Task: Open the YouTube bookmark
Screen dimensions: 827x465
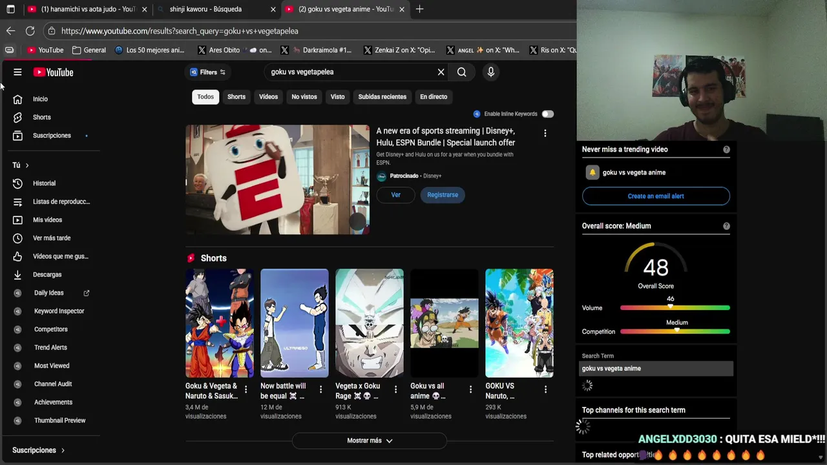Action: (45, 50)
